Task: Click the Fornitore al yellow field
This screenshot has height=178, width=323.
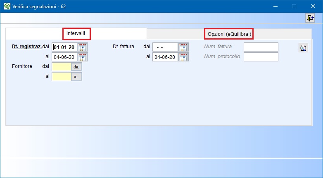Action: pyautogui.click(x=62, y=77)
